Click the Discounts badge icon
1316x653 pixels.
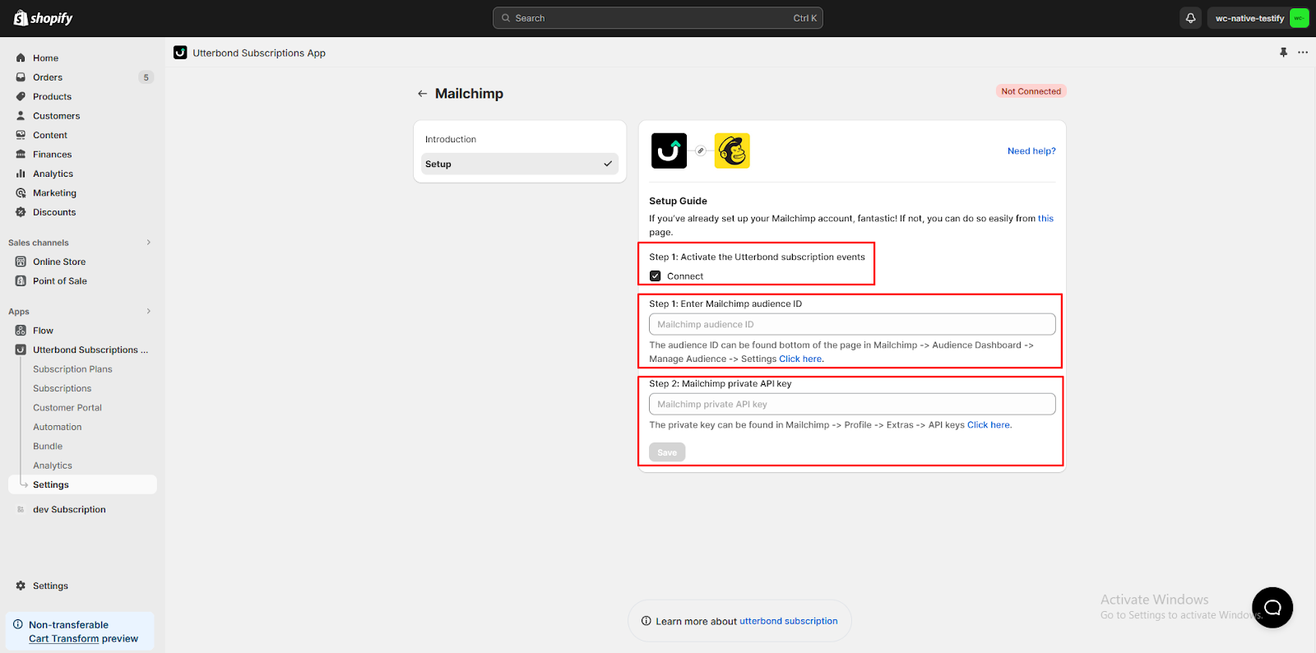(x=21, y=212)
